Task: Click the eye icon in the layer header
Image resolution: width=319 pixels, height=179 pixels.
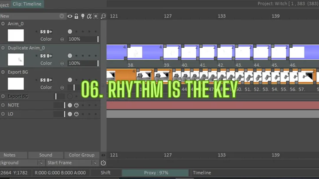Action: click(70, 16)
